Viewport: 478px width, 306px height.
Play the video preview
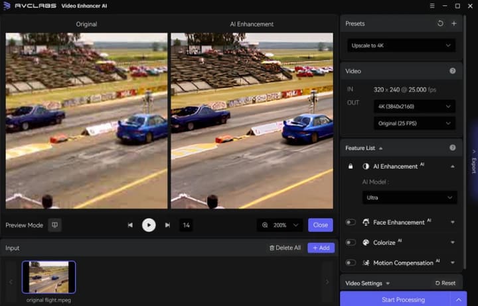pyautogui.click(x=149, y=225)
